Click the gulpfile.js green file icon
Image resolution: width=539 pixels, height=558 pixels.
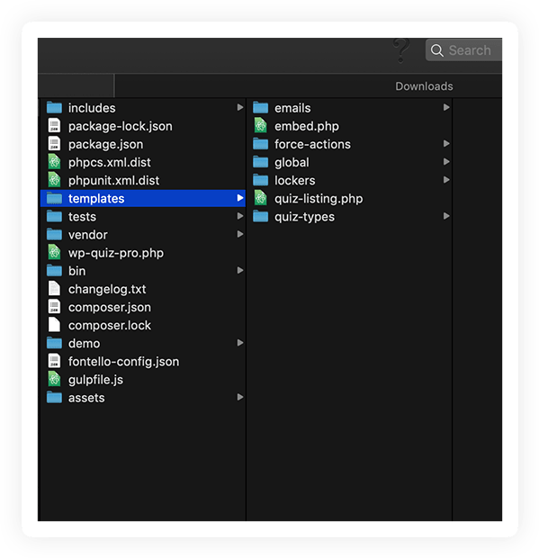click(54, 380)
